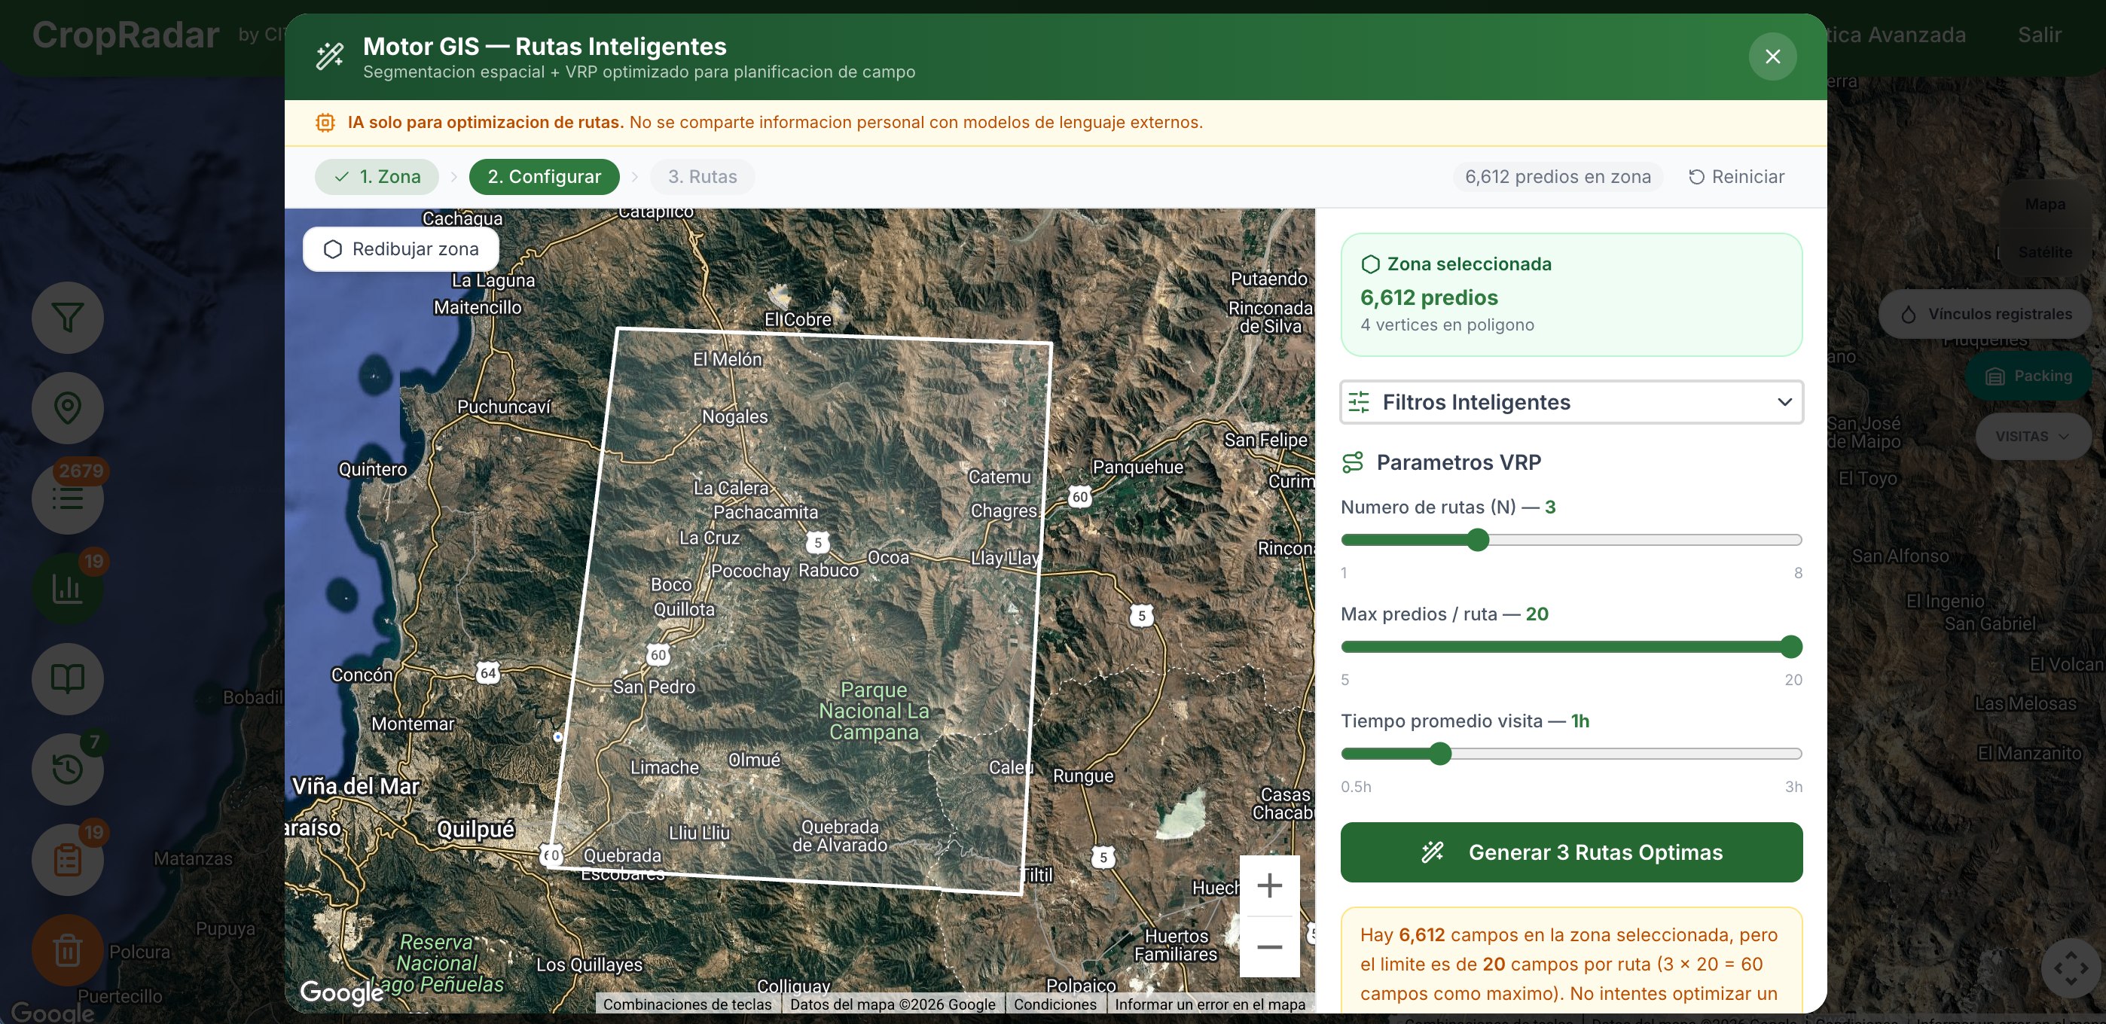Click the Redibujar zona button

point(401,249)
